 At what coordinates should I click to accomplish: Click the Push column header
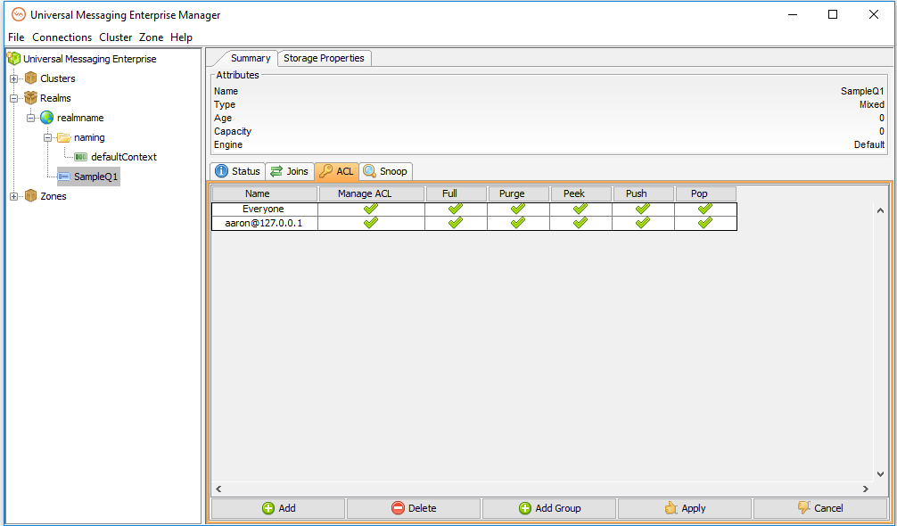[643, 193]
